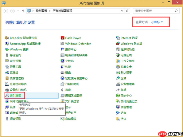Click the 索引选项 icon
The height and width of the screenshot is (137, 183).
[7, 96]
